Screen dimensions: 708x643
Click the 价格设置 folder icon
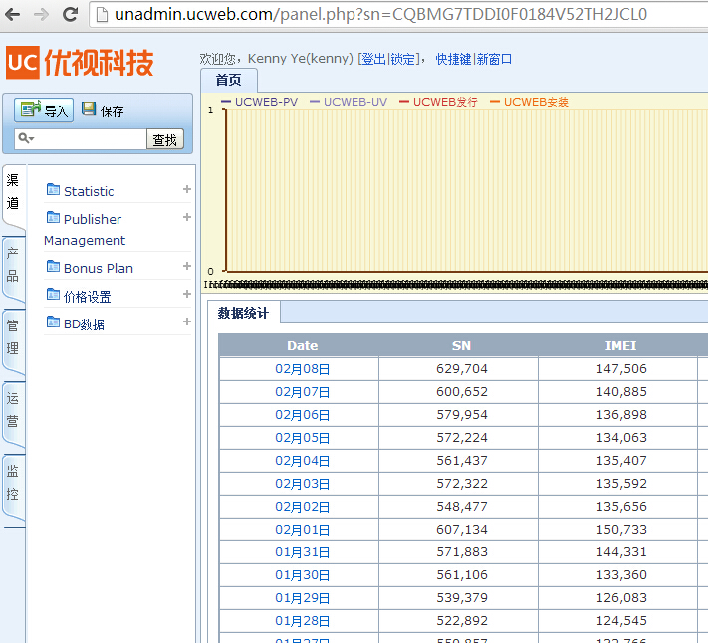point(53,295)
